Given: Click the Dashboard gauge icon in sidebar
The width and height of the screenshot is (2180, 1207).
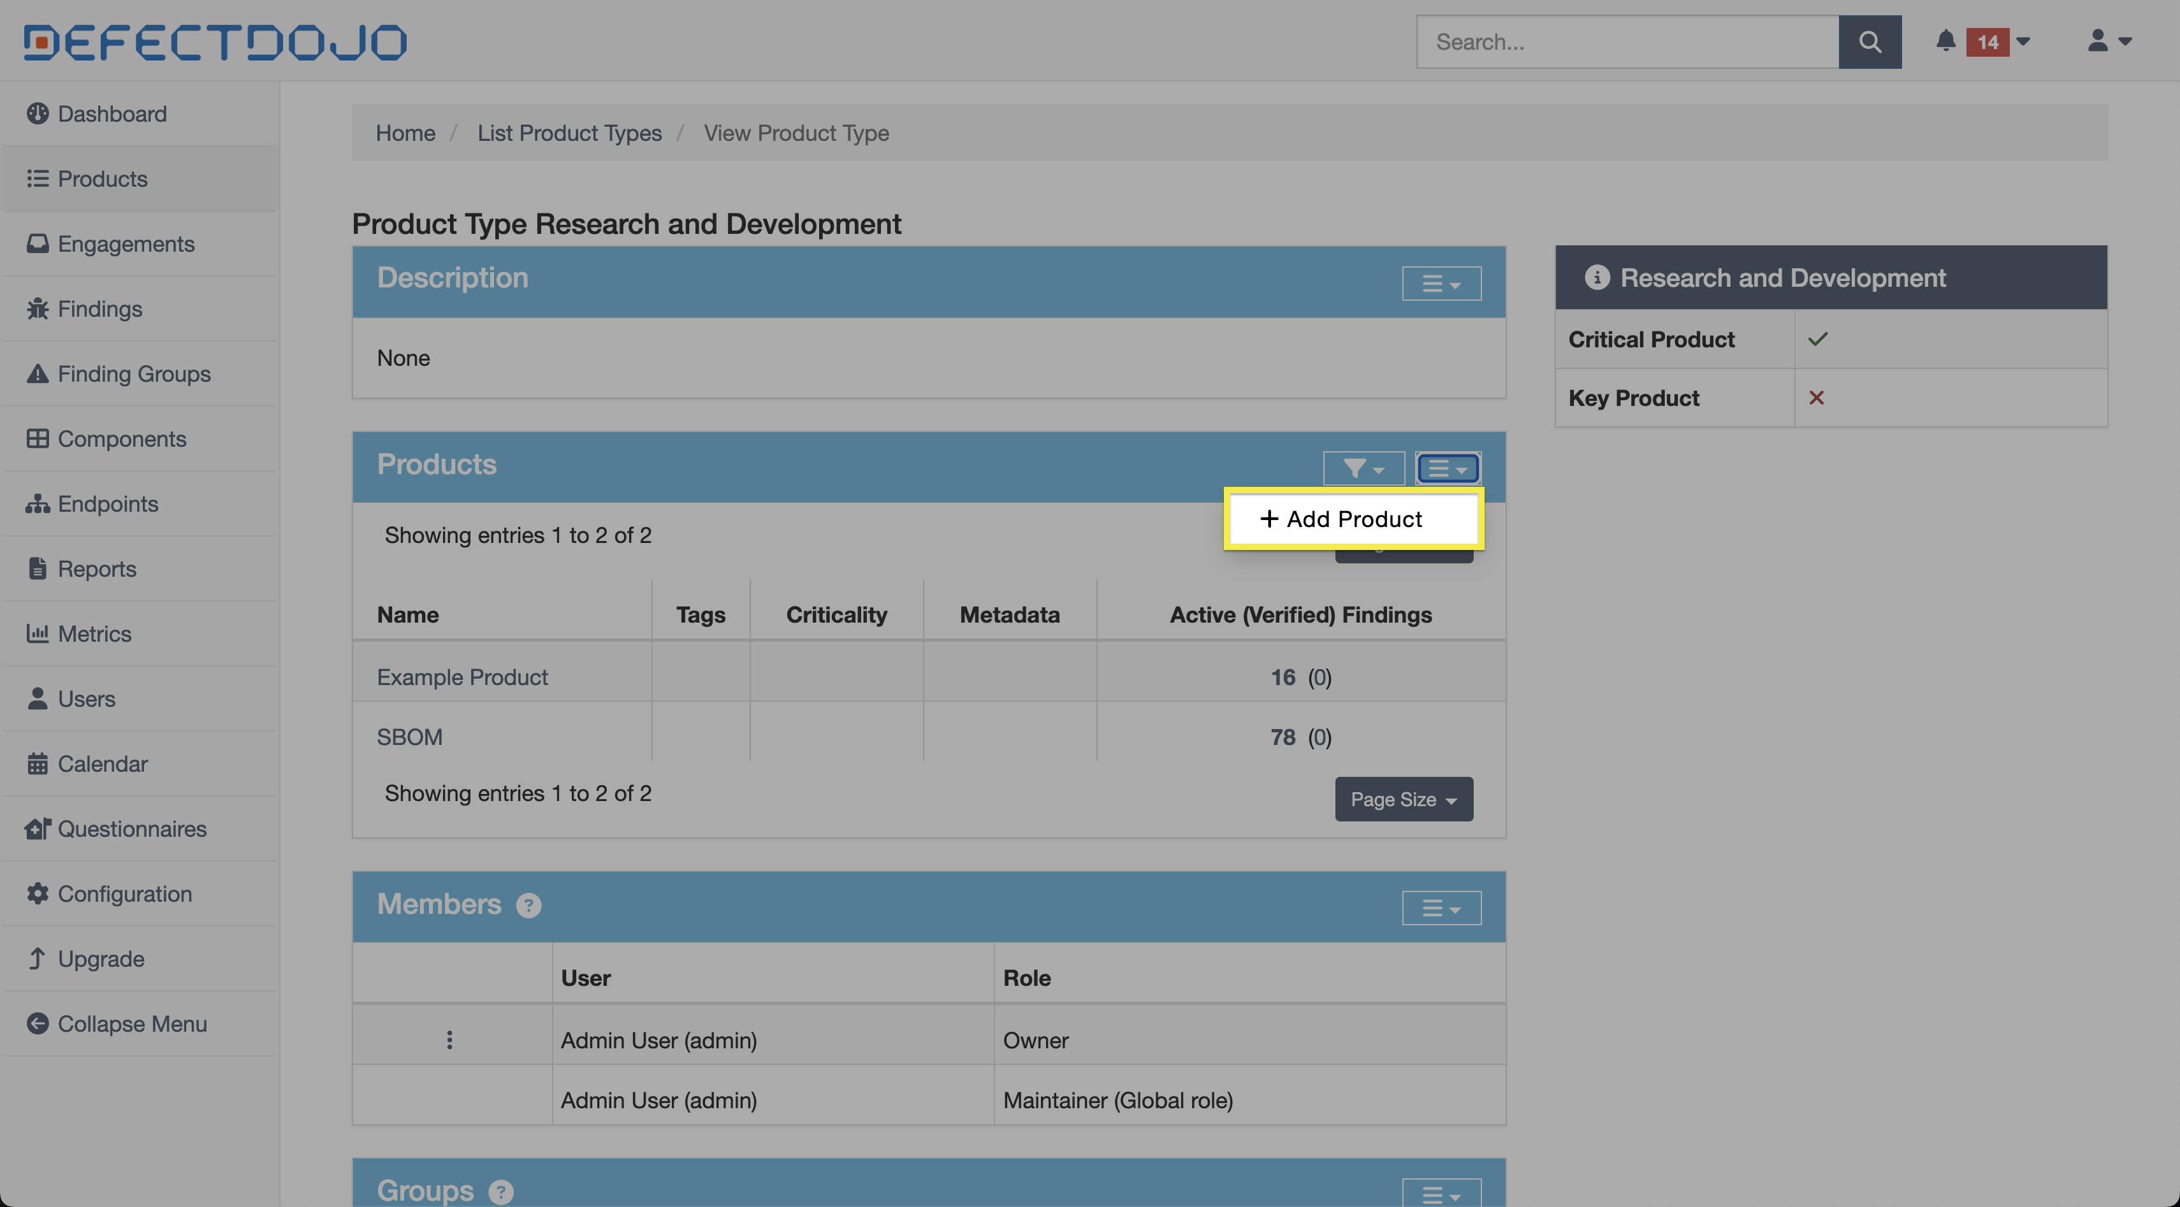Looking at the screenshot, I should tap(37, 113).
